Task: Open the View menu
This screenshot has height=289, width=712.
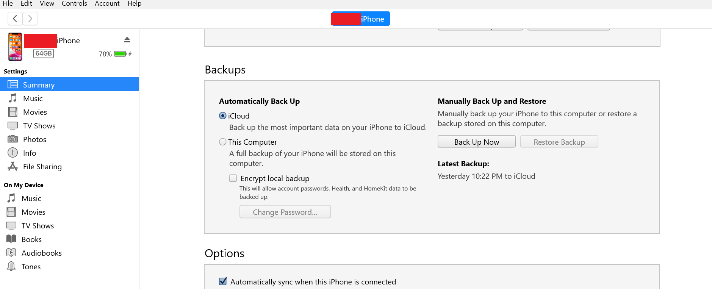Action: coord(47,3)
